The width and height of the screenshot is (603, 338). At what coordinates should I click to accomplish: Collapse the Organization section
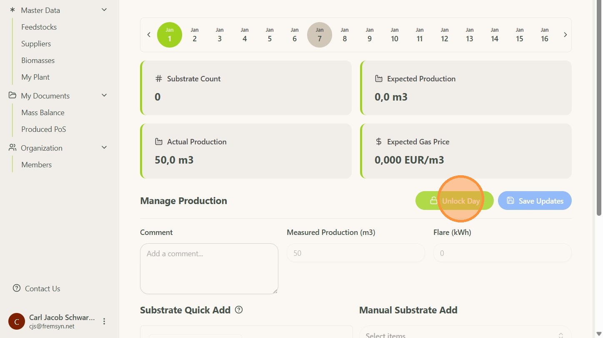tap(104, 148)
